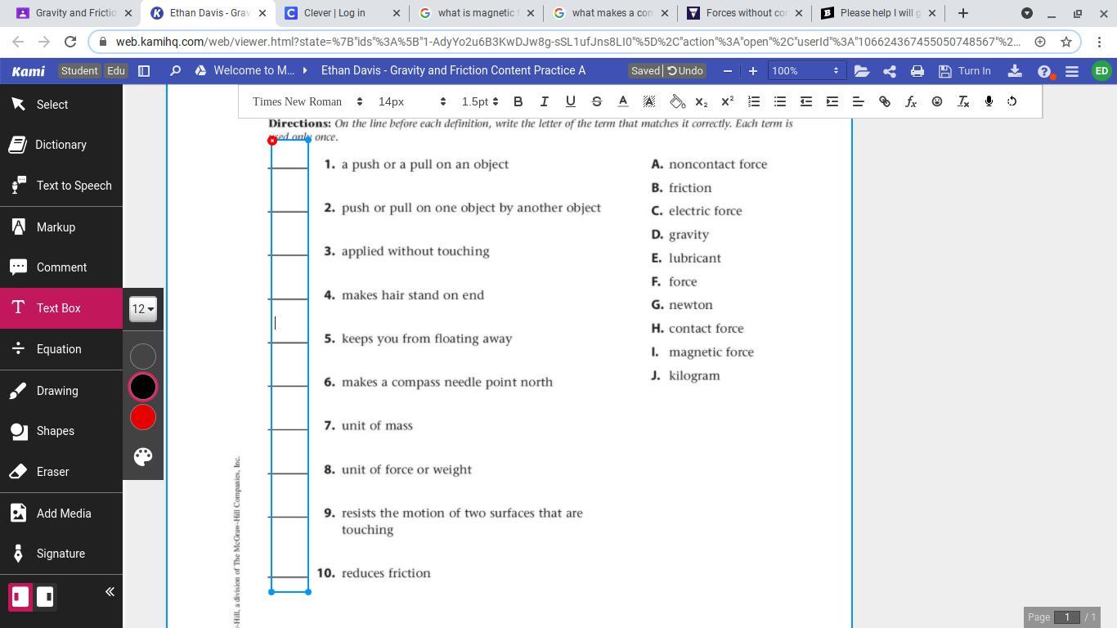Toggle bulleted list
The width and height of the screenshot is (1117, 628).
point(780,101)
